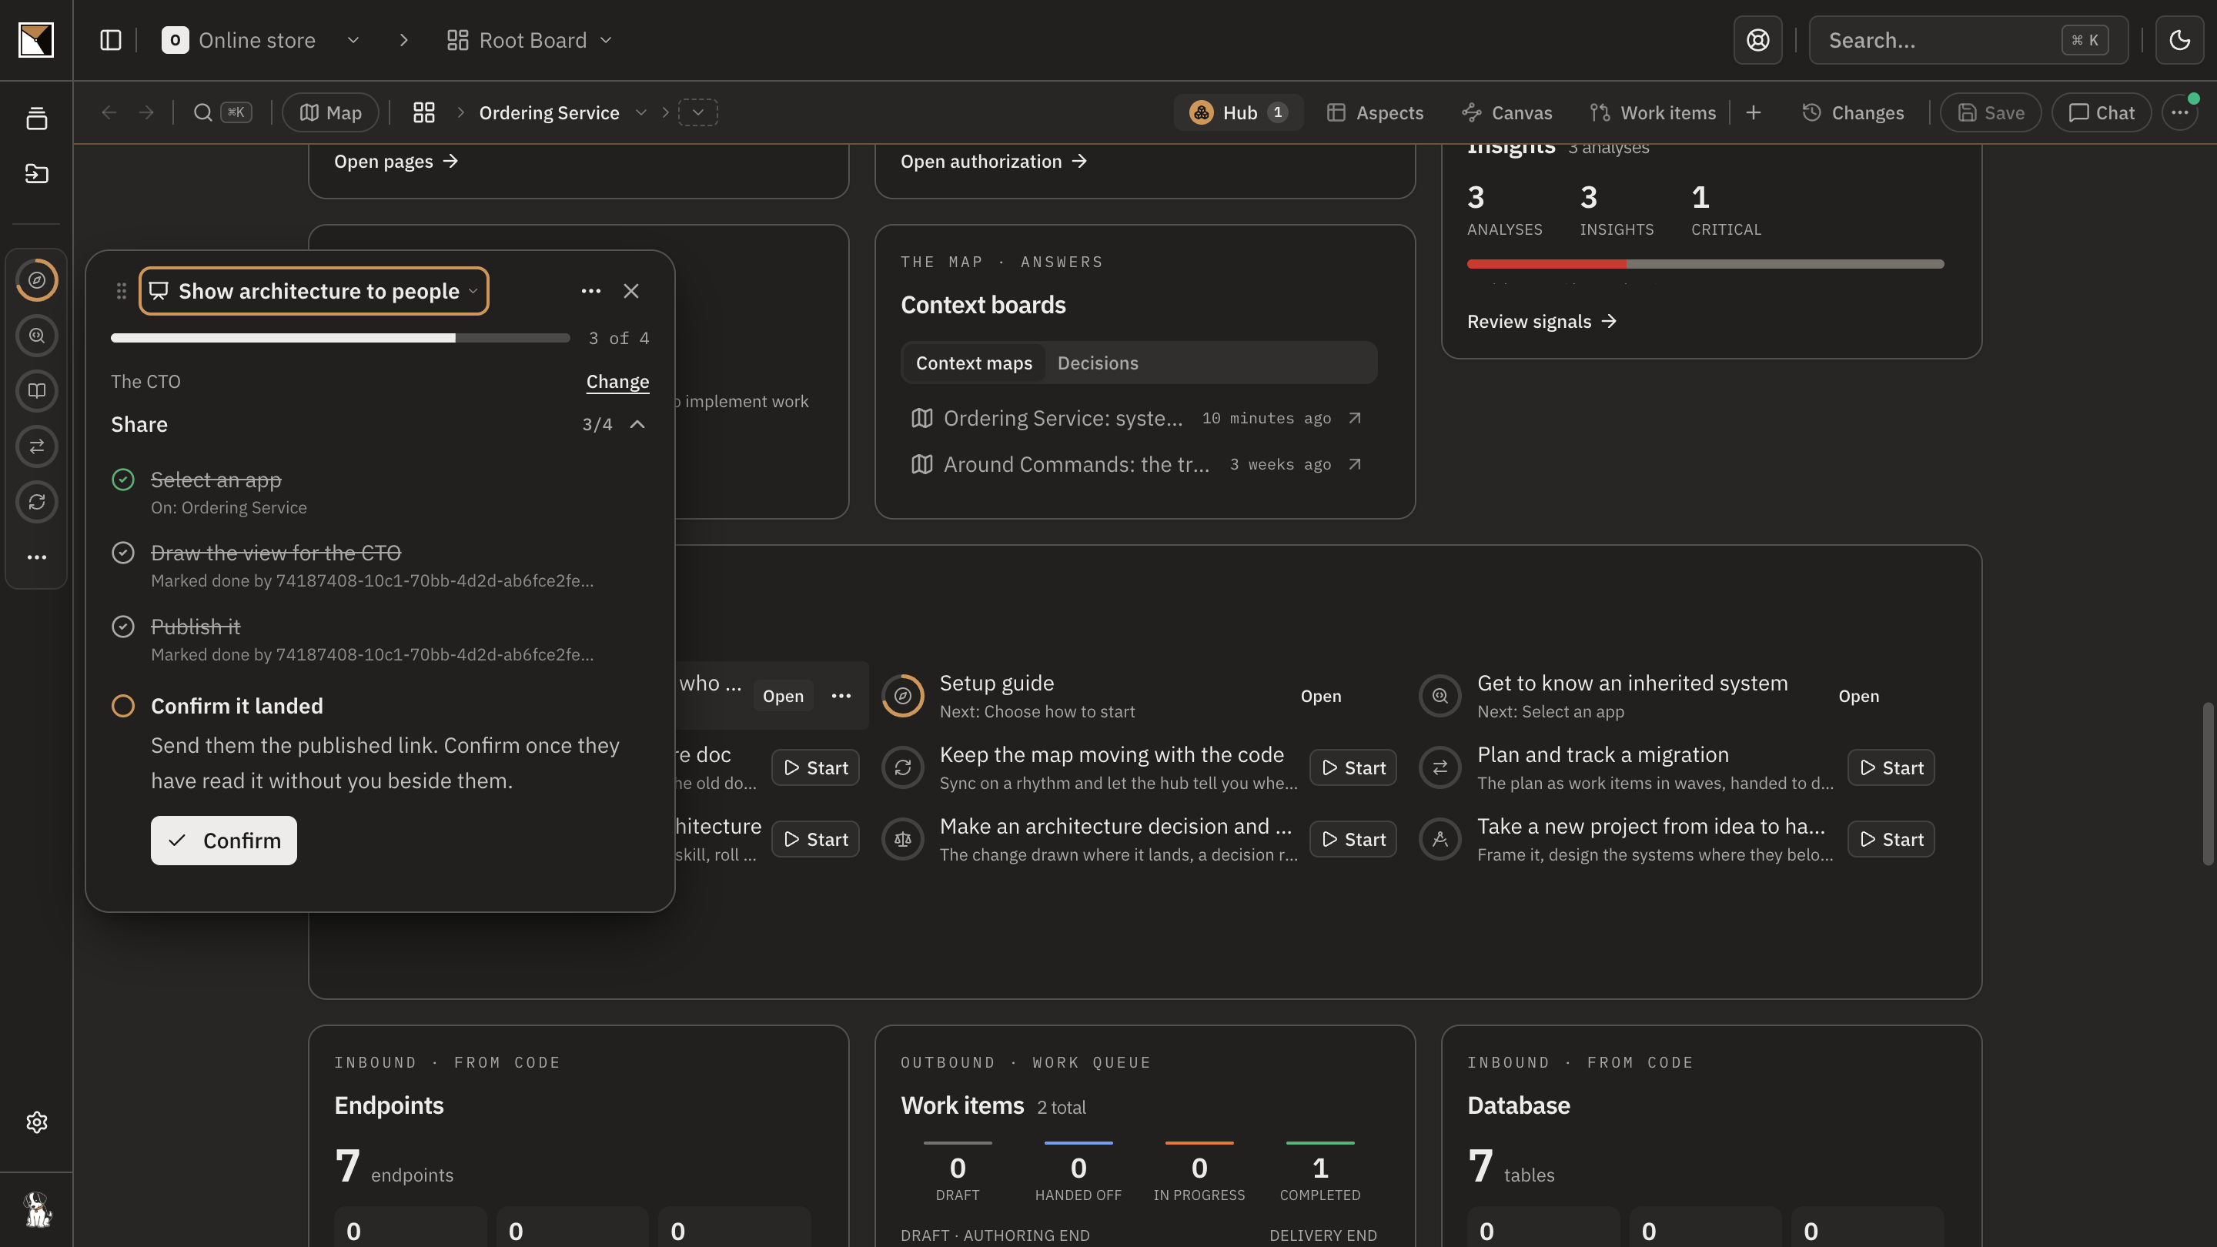Image resolution: width=2217 pixels, height=1247 pixels.
Task: Click the Change link
Action: point(618,381)
